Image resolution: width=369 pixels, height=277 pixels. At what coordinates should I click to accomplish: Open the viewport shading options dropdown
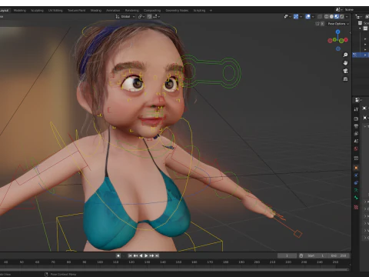[x=347, y=17]
